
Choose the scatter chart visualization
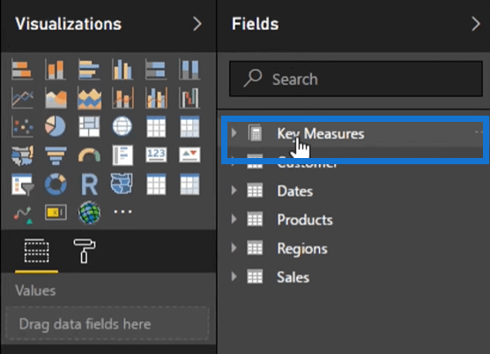coord(22,126)
